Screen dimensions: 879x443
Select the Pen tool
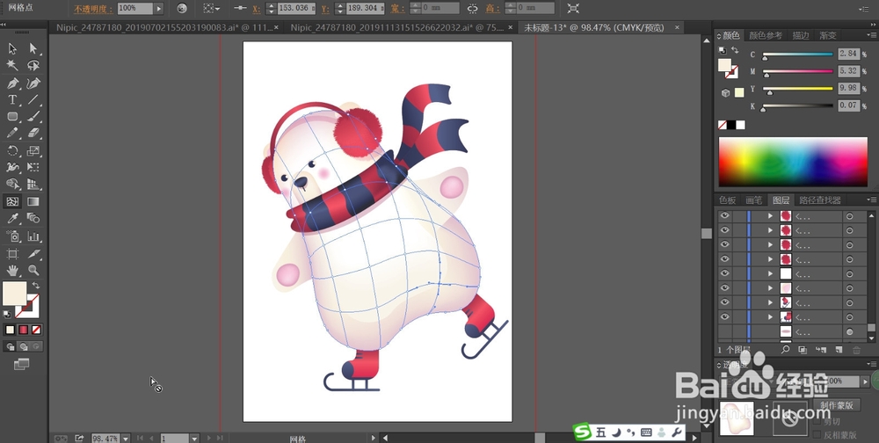12,83
